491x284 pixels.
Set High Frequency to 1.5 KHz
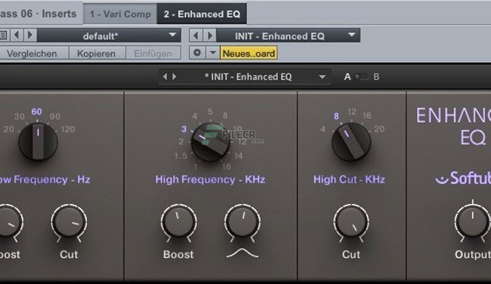(x=181, y=155)
